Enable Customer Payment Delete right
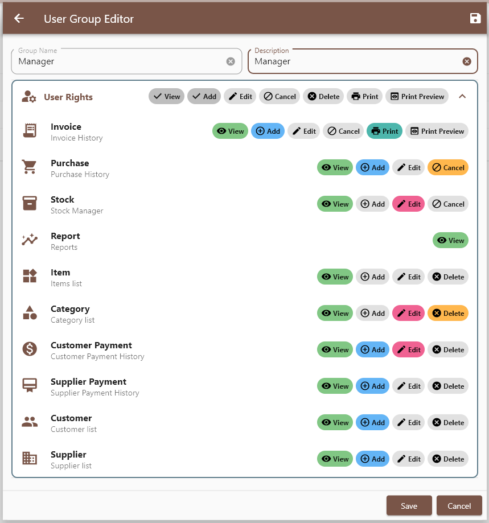489x523 pixels. pyautogui.click(x=448, y=349)
